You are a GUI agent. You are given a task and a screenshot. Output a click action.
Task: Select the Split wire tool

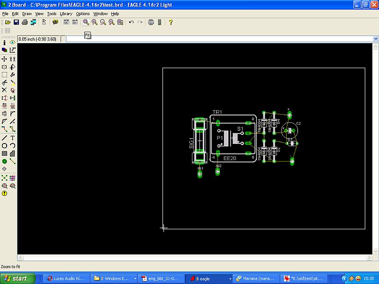coord(4,122)
